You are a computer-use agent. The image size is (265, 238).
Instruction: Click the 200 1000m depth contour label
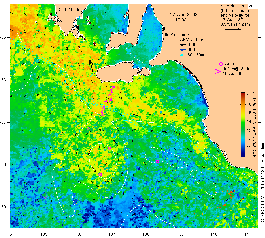coord(70,10)
